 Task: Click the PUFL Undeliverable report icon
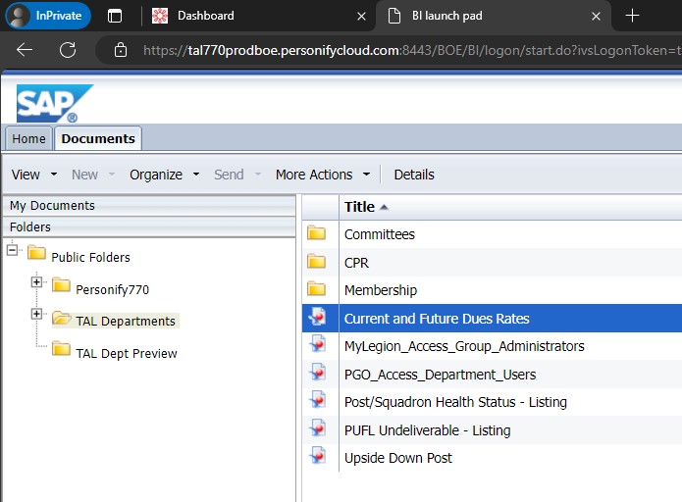[x=317, y=428]
